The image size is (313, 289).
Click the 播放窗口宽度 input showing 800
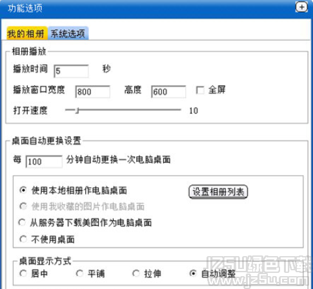[93, 92]
